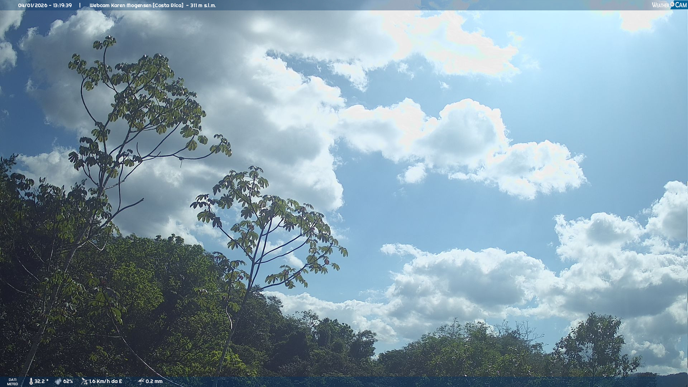The width and height of the screenshot is (688, 387).
Task: Click the 04/01/2026 date and time stamp
Action: 45,5
